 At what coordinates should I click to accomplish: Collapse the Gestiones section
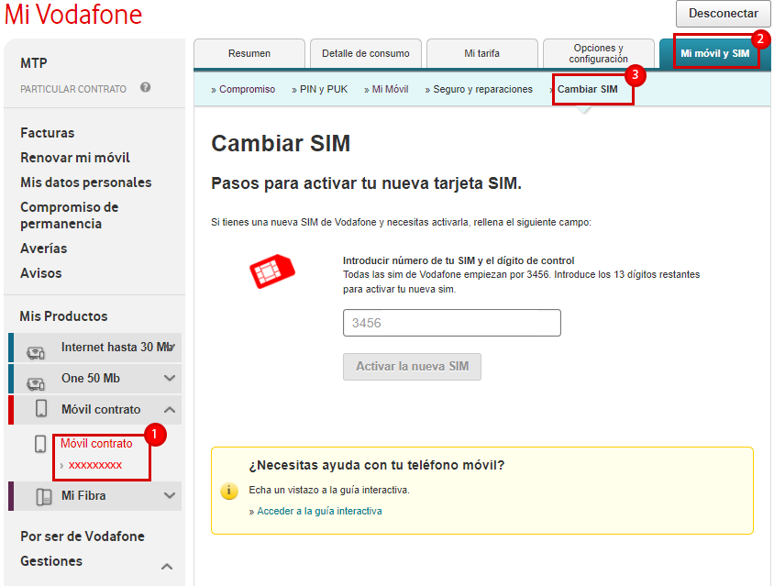pos(166,566)
